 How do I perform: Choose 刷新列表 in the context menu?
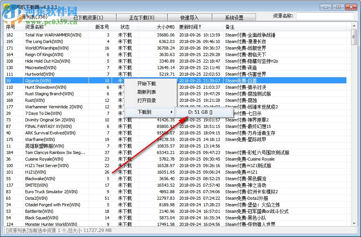coord(150,92)
